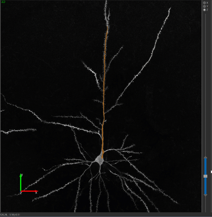The width and height of the screenshot is (212, 217).
Task: Select the Y axis radio button
Action: [x=204, y=7]
